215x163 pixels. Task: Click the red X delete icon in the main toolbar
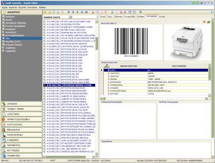point(106,12)
